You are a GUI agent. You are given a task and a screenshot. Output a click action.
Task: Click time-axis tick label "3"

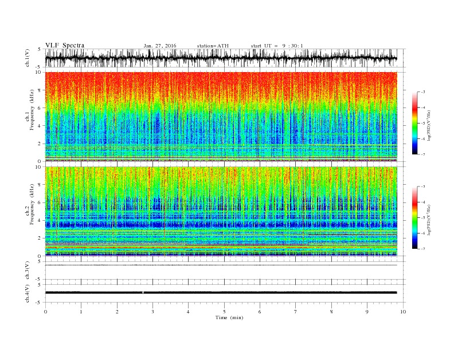[x=152, y=312]
